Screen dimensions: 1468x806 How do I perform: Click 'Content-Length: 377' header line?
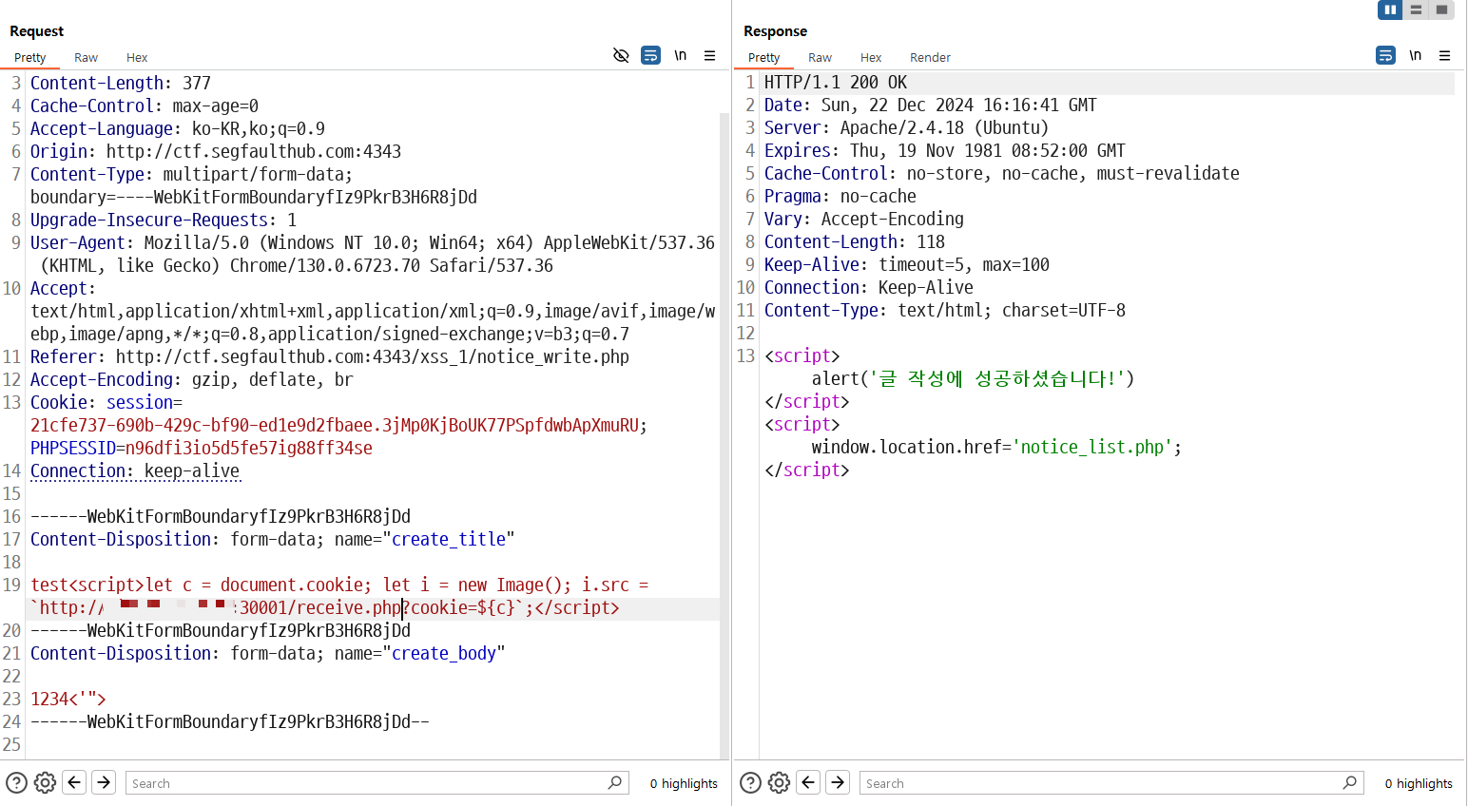point(121,83)
